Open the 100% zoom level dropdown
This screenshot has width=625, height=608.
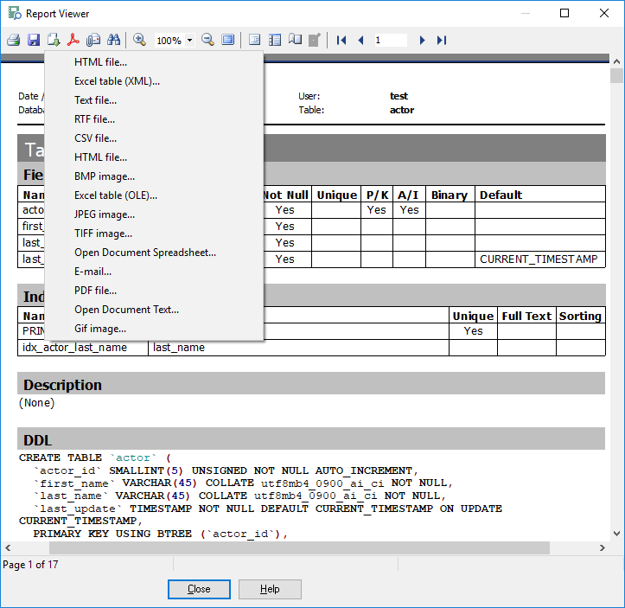coord(189,41)
